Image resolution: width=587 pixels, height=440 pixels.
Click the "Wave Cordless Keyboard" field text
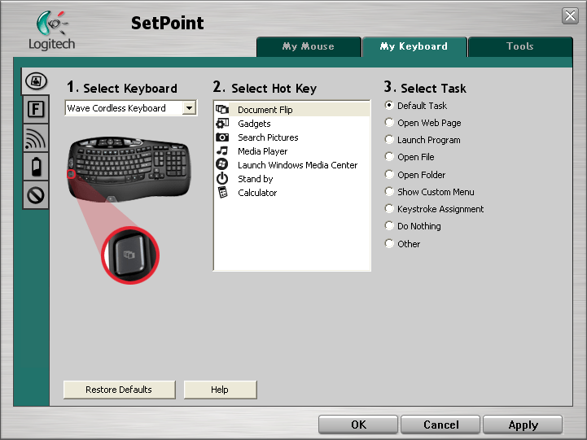[x=116, y=108]
